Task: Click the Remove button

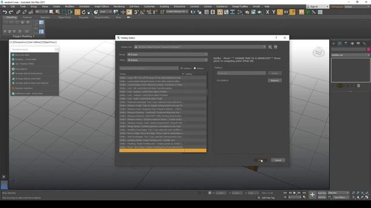Action: [275, 80]
